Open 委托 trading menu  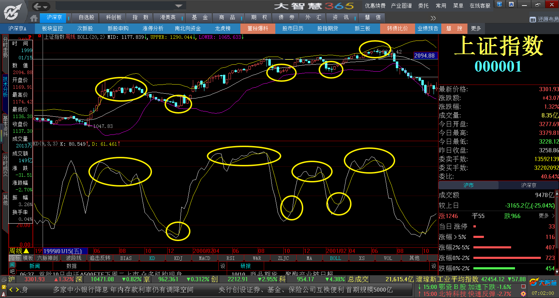[x=423, y=6]
